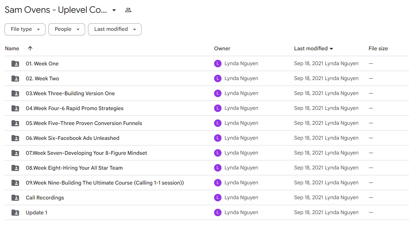Select 04.Week Four-6 Rapid Promo Strategies name

74,108
